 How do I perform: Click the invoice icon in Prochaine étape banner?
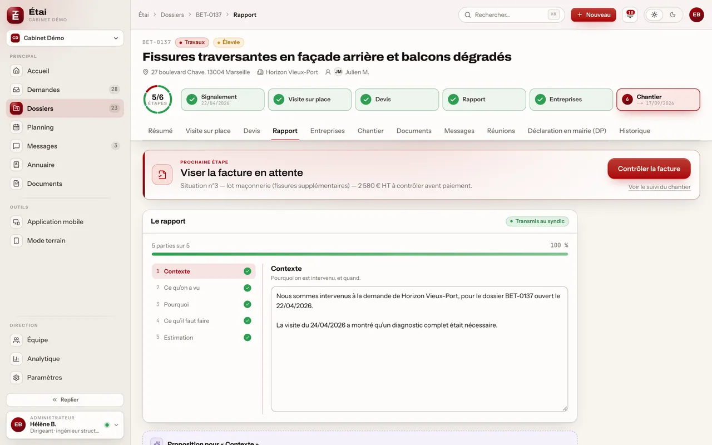pyautogui.click(x=162, y=175)
